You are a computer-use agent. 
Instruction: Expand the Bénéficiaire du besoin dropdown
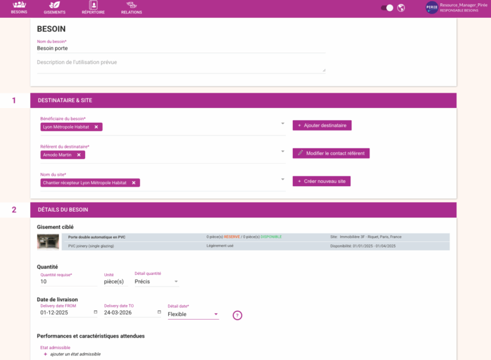coord(283,123)
